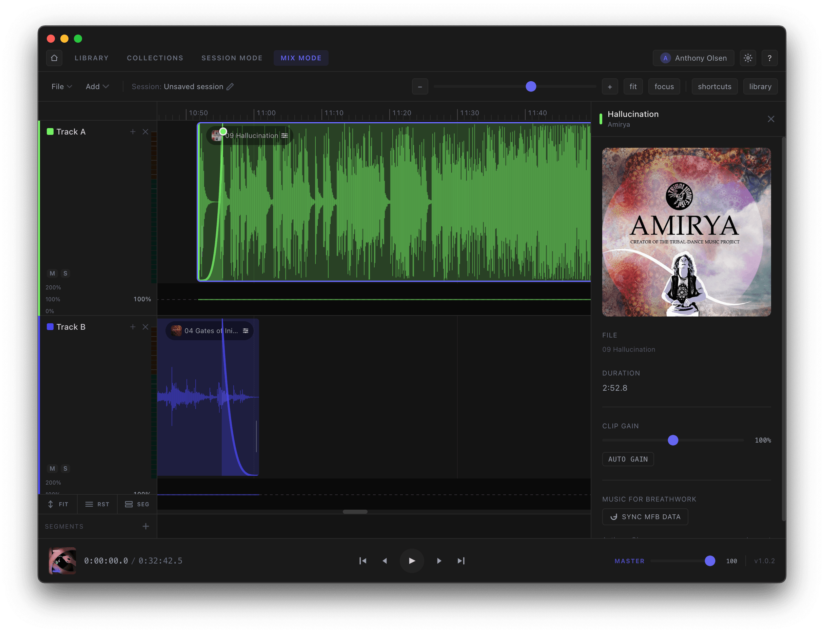Viewport: 824px width, 633px height.
Task: Skip to end of mix
Action: tap(461, 561)
